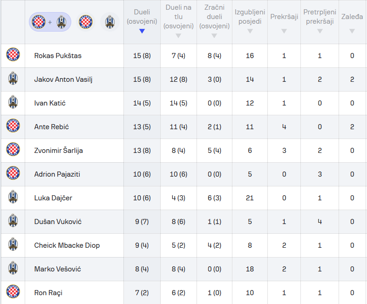The width and height of the screenshot is (367, 304).
Task: Sort by Zračni dueli column
Action: tap(214, 22)
